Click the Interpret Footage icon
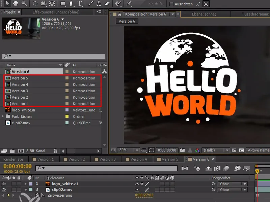270x202 pixels. 4,151
